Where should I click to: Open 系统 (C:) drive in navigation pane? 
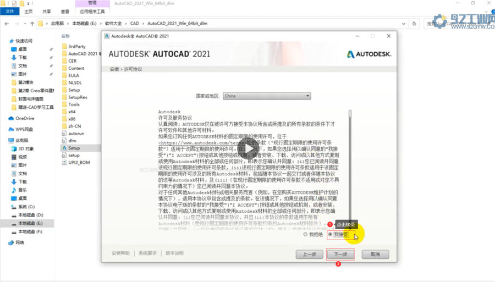26,207
